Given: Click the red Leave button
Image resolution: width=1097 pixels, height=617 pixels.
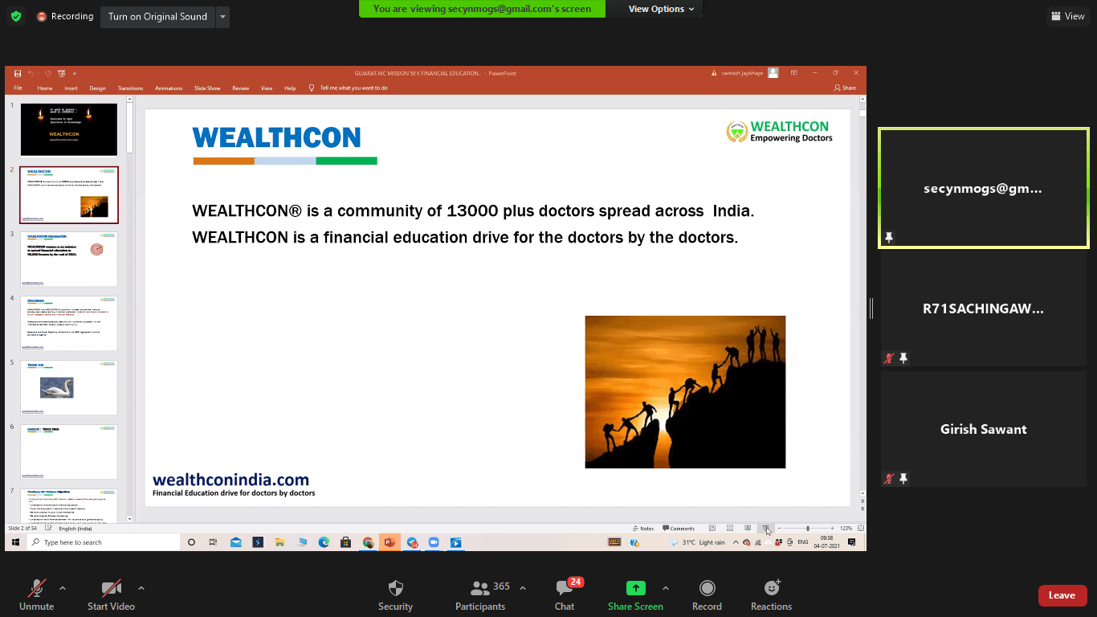Looking at the screenshot, I should click(1062, 595).
